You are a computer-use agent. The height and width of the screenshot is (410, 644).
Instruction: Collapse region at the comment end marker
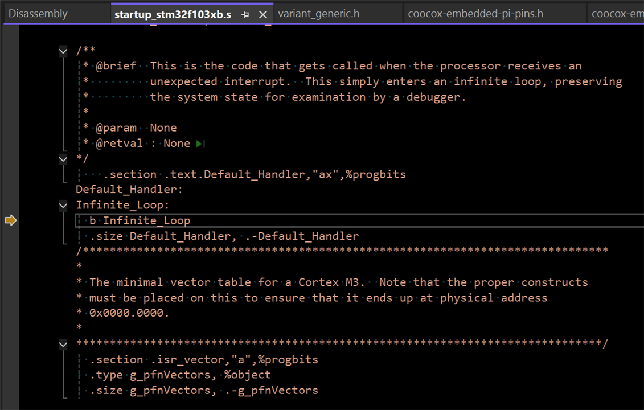click(63, 159)
